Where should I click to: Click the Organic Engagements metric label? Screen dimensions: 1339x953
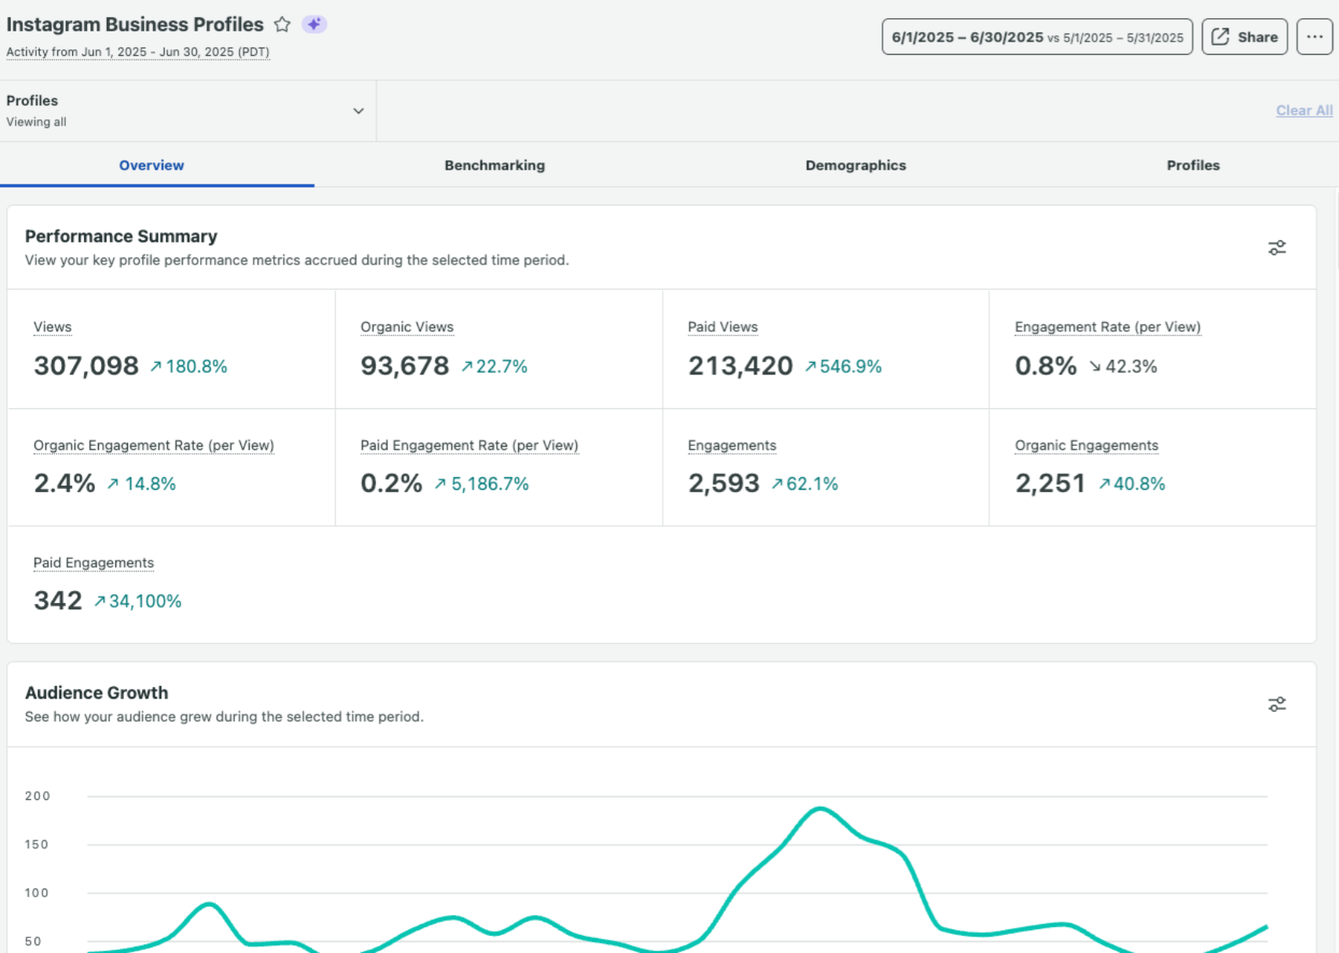tap(1086, 445)
